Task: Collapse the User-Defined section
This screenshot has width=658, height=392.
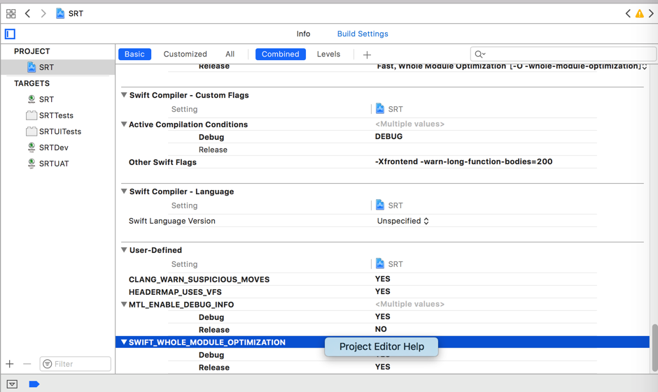Action: [x=124, y=250]
